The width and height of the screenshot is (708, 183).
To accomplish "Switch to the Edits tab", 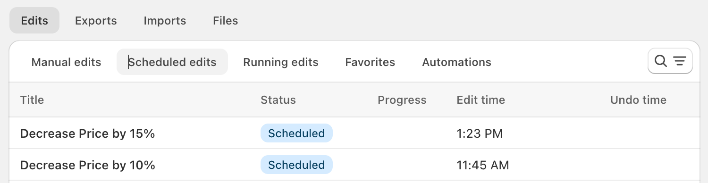I will [x=34, y=21].
